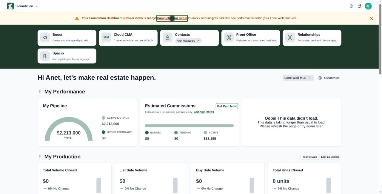
Task: Click the Cloud CMA houses icon
Action: tap(106, 37)
